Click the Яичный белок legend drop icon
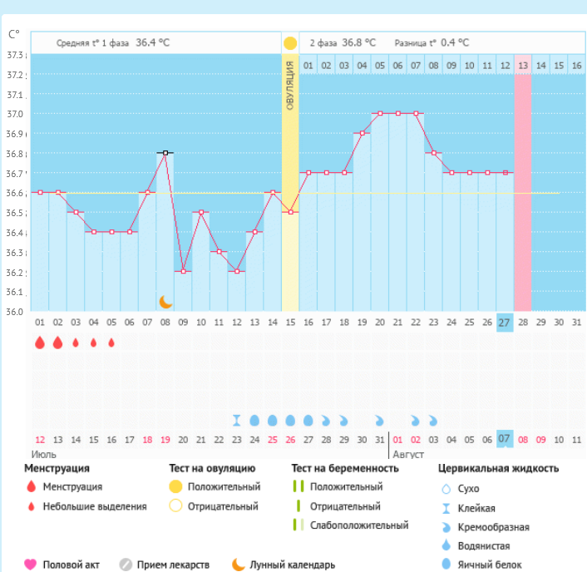Image resolution: width=587 pixels, height=572 pixels. [x=446, y=565]
